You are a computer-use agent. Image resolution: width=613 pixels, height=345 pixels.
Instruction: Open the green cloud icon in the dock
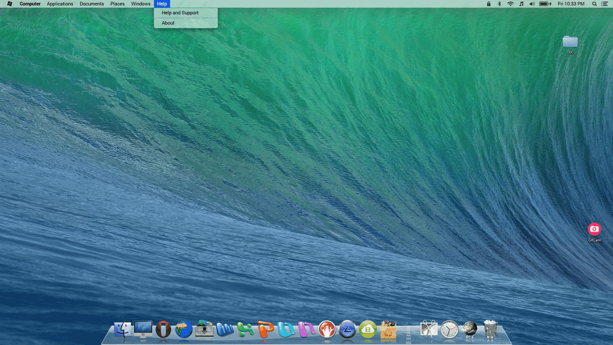click(368, 329)
